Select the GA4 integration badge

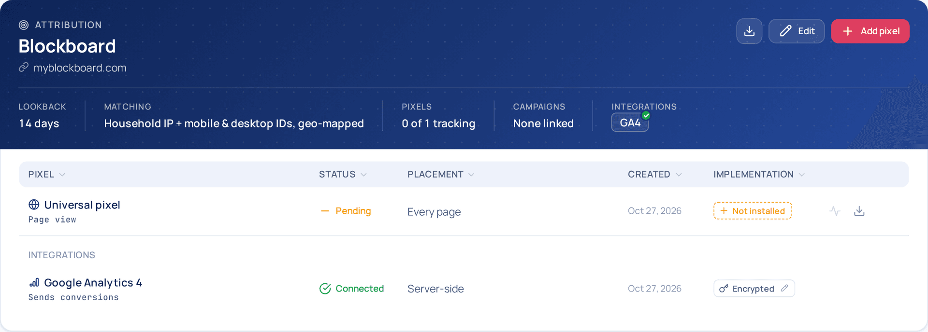[x=630, y=123]
